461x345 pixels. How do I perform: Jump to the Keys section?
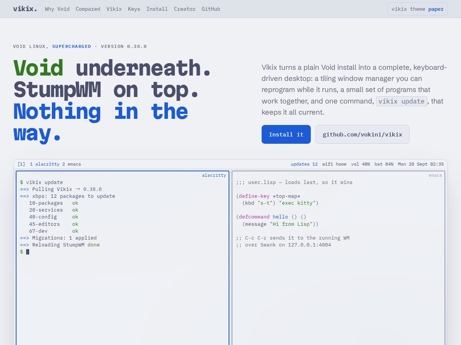tap(134, 9)
